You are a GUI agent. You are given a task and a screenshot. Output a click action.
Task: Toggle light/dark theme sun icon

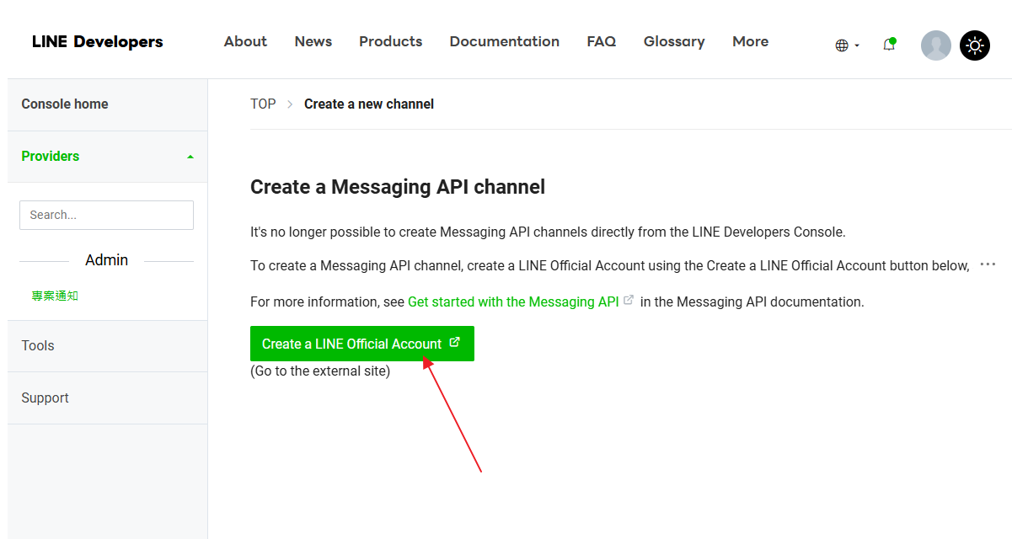coord(975,45)
